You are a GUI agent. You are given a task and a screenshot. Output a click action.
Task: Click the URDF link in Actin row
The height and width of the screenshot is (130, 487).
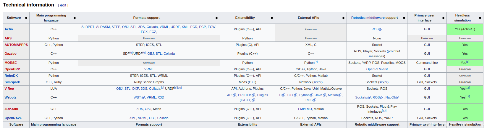[x=175, y=27]
